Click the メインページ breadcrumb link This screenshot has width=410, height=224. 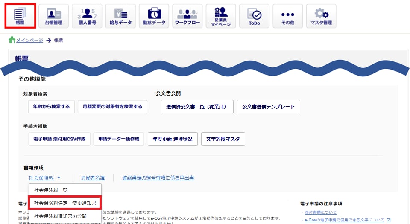coord(29,40)
